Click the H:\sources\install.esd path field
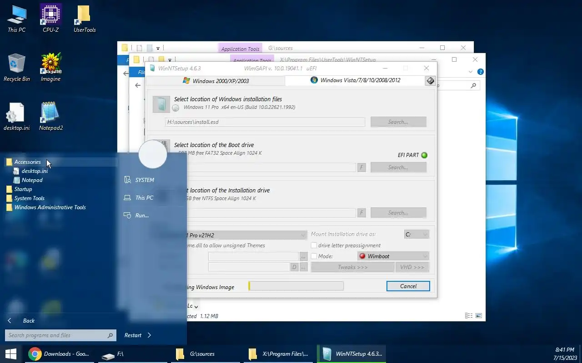 [265, 122]
